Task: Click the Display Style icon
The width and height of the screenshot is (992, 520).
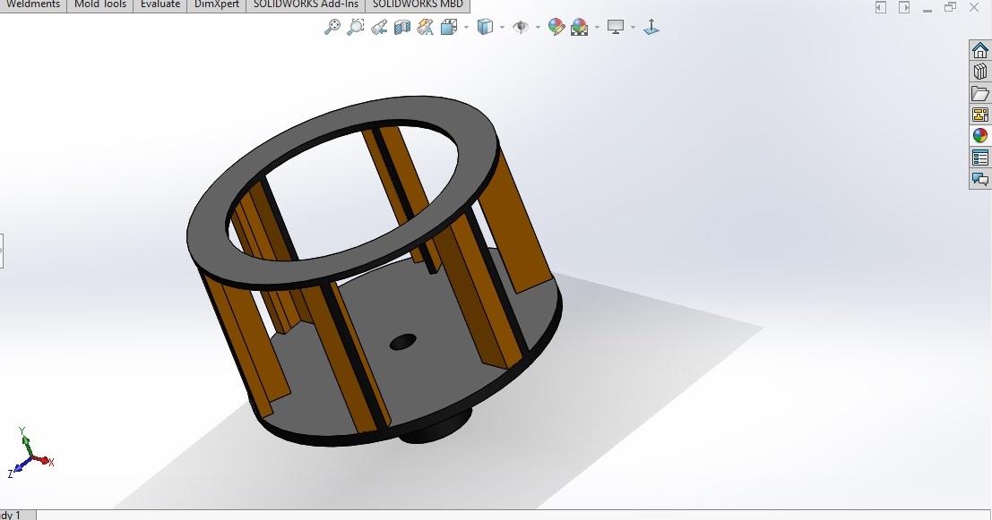Action: [485, 27]
